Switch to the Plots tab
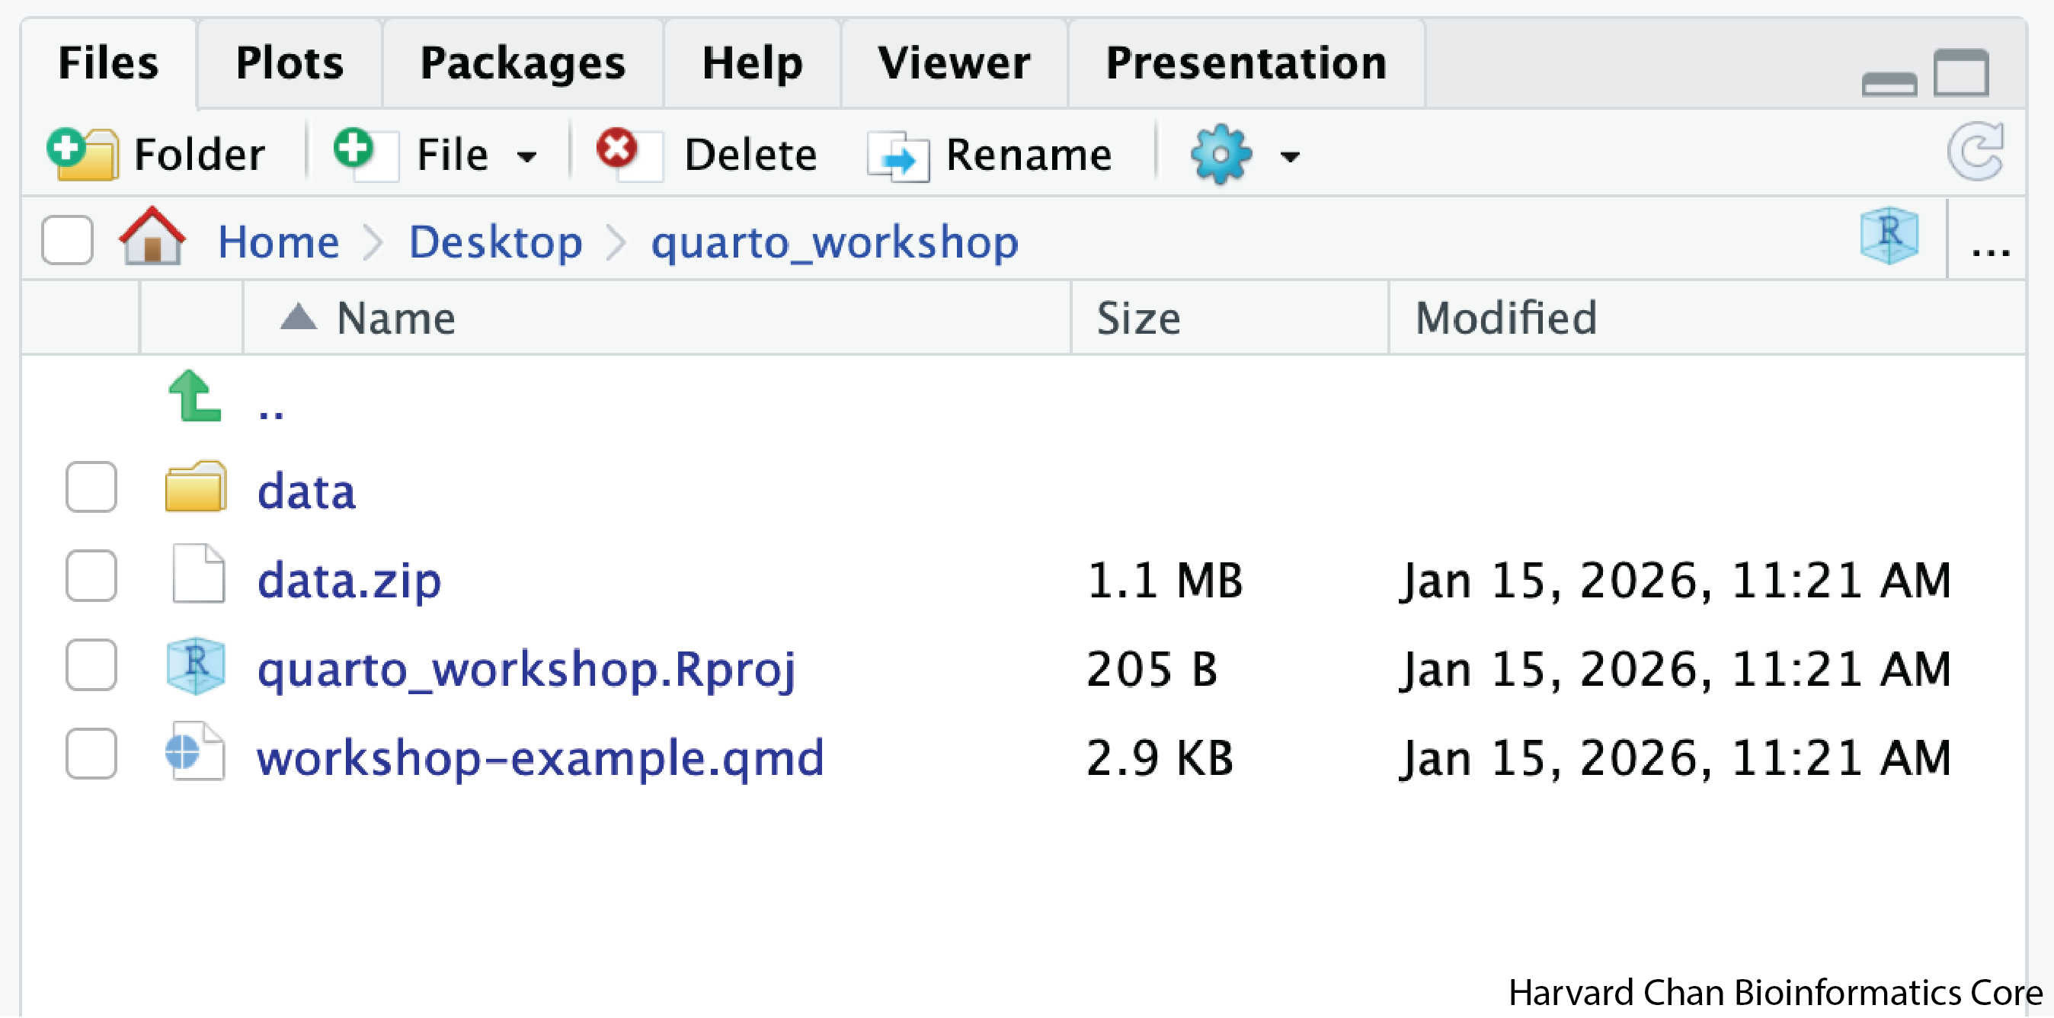2054x1018 pixels. pos(290,63)
